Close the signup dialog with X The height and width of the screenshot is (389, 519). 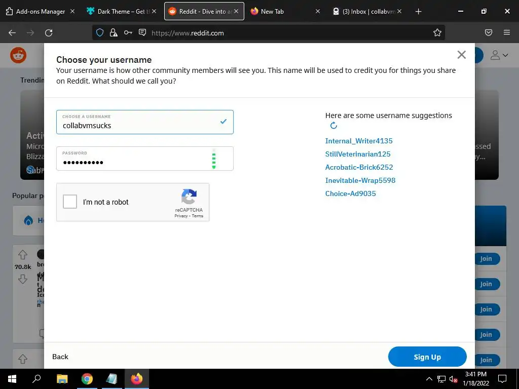[461, 55]
